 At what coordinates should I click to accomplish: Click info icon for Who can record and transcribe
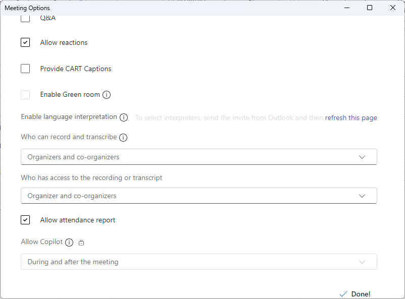[x=123, y=138]
